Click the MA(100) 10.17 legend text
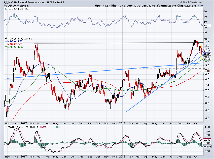This screenshot has height=159, width=214. [16, 47]
